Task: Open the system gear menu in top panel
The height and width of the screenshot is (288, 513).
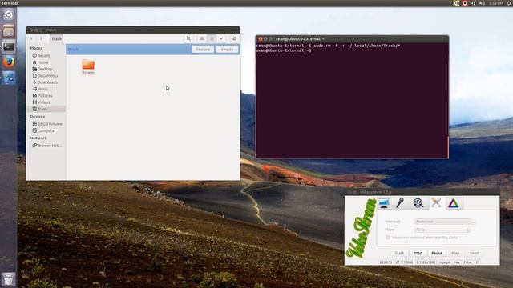Action: 509,3
